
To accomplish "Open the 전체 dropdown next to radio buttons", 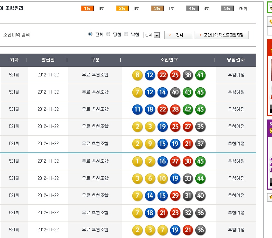I will (152, 35).
